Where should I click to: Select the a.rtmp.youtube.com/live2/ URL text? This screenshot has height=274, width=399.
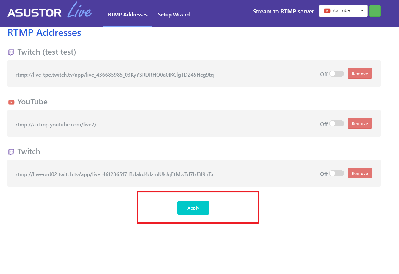coord(56,125)
